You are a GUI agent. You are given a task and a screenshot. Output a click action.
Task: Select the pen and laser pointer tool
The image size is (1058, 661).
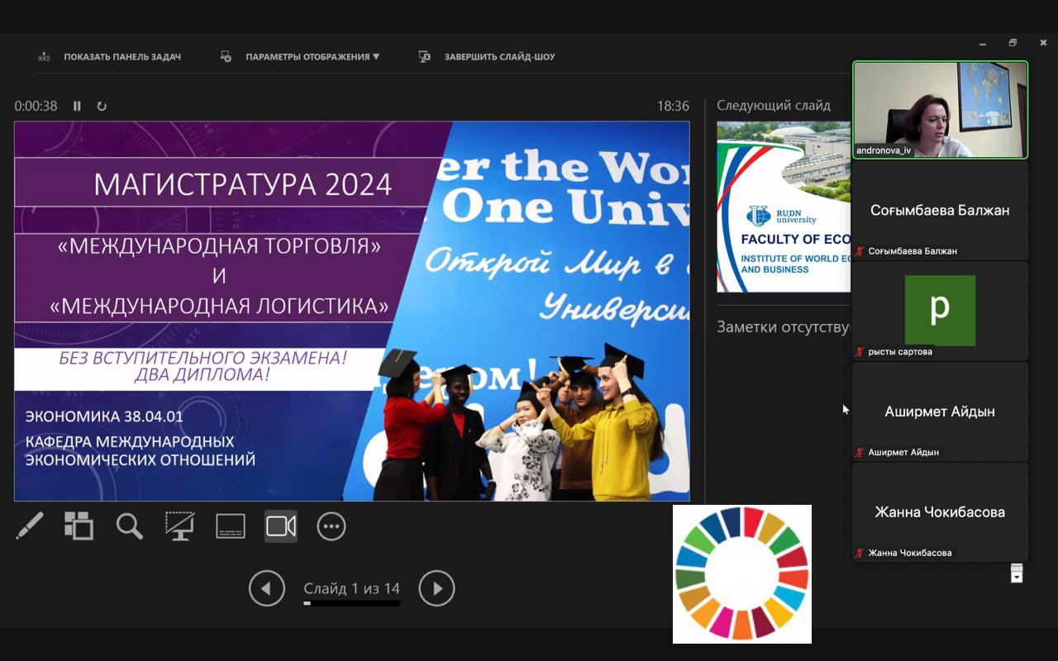(30, 525)
